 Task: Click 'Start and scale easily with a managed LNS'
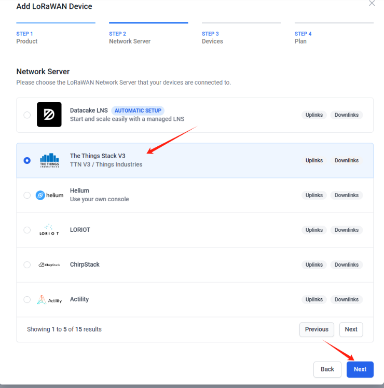127,119
